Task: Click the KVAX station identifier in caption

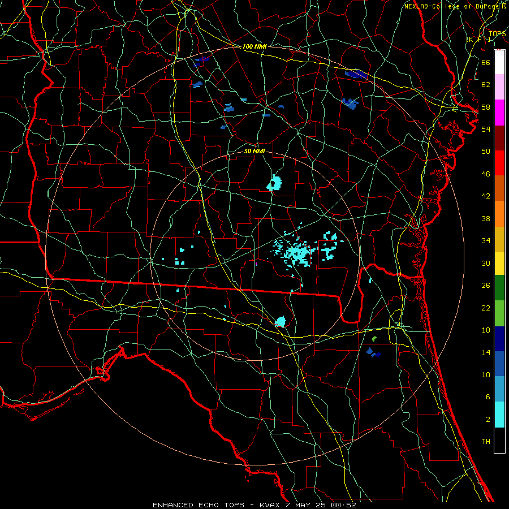Action: point(269,505)
